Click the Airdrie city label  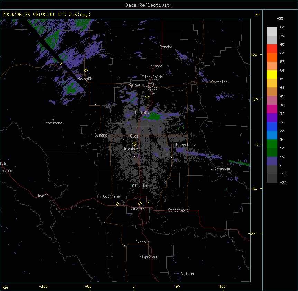point(140,186)
